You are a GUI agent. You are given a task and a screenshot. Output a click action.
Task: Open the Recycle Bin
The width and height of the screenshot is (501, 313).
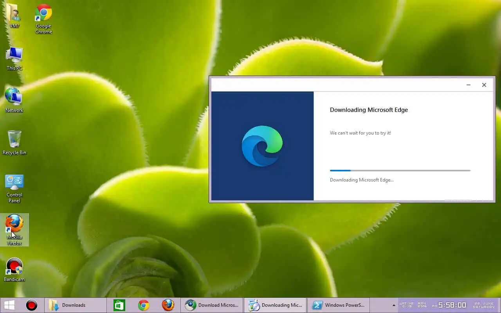click(x=14, y=143)
